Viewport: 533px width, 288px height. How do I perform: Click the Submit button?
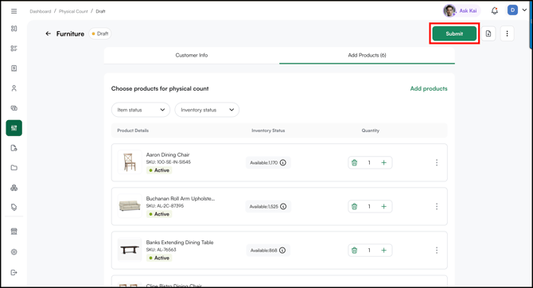click(454, 33)
